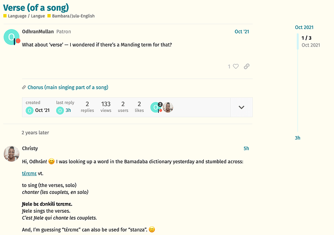Image resolution: width=334 pixels, height=235 pixels.
Task: Select Christy's thumbnail in topic summary
Action: [168, 107]
